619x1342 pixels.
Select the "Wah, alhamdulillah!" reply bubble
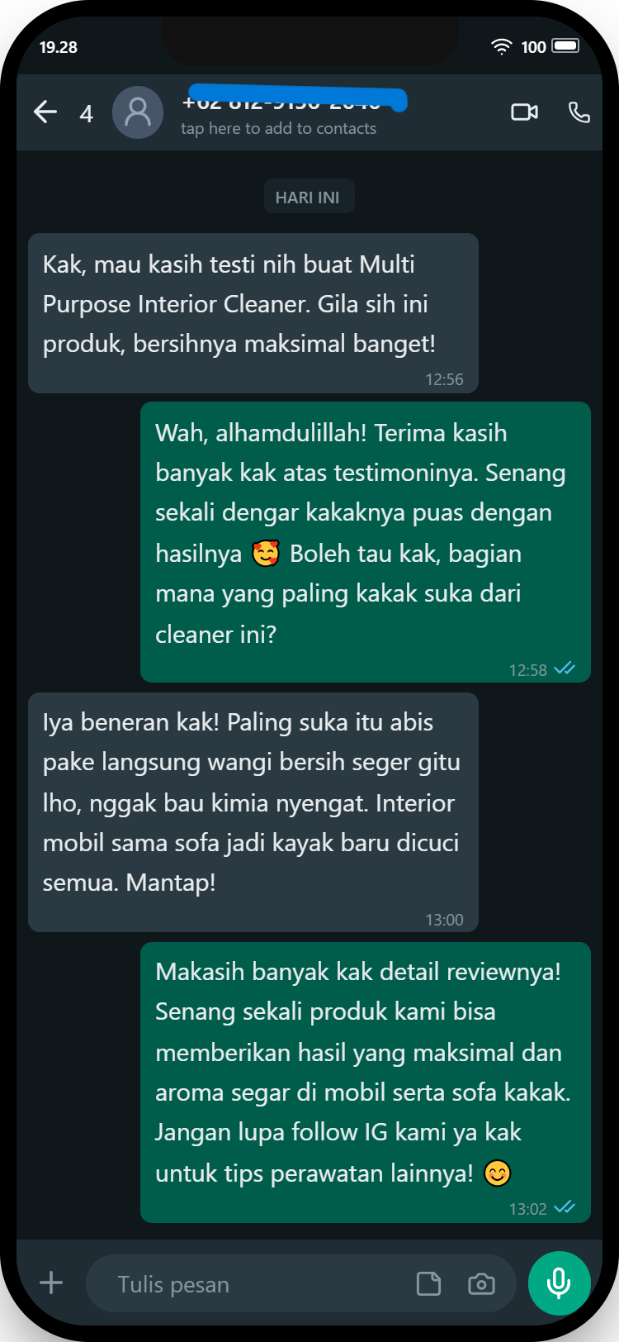(x=366, y=542)
